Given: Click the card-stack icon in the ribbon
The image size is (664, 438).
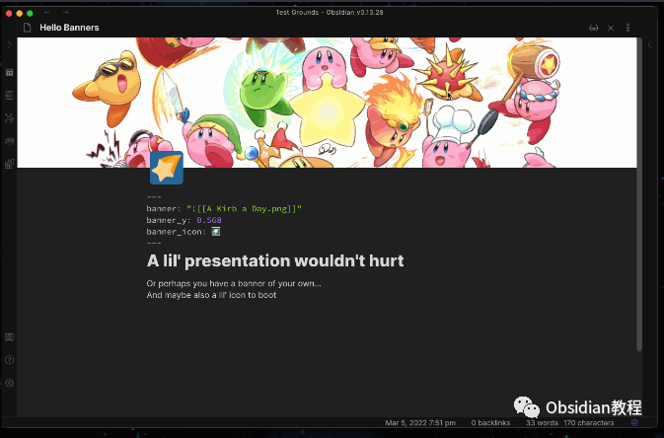Looking at the screenshot, I should (9, 141).
